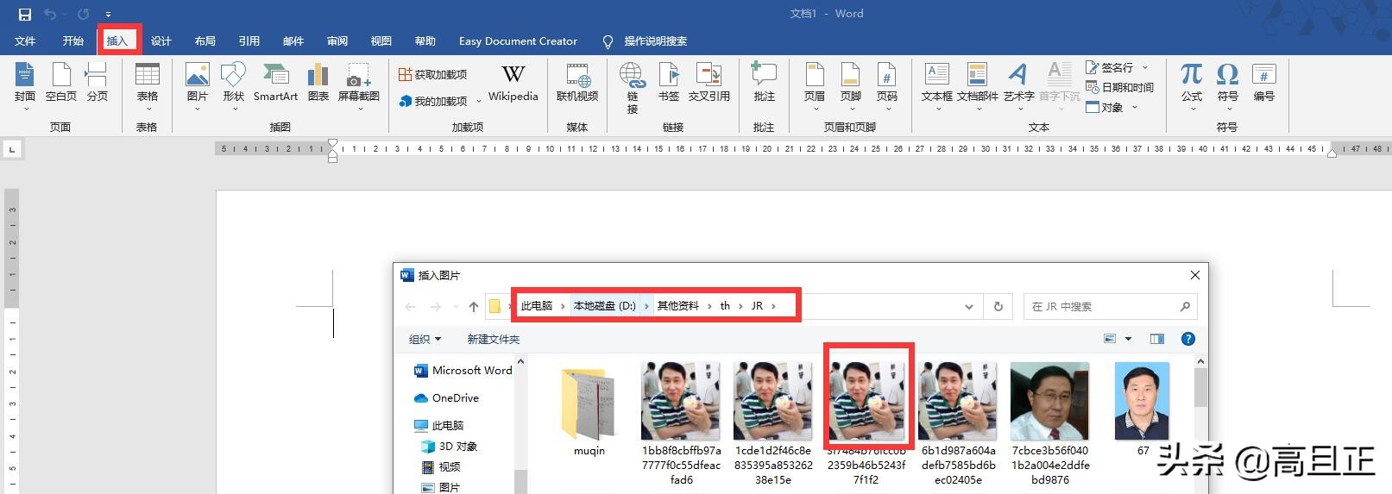Insert an Equation (公式)
The image size is (1392, 494).
[1192, 86]
